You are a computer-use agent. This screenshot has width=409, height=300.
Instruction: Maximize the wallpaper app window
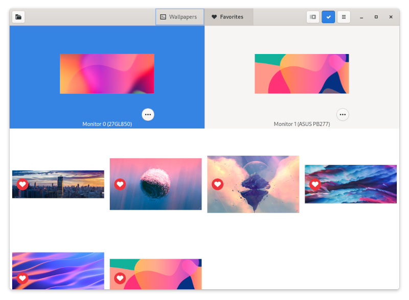pyautogui.click(x=376, y=17)
